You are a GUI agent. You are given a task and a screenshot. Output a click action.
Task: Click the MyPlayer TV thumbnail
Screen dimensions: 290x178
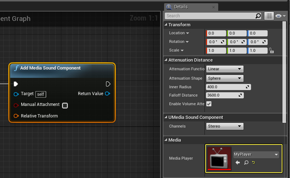tap(218, 159)
